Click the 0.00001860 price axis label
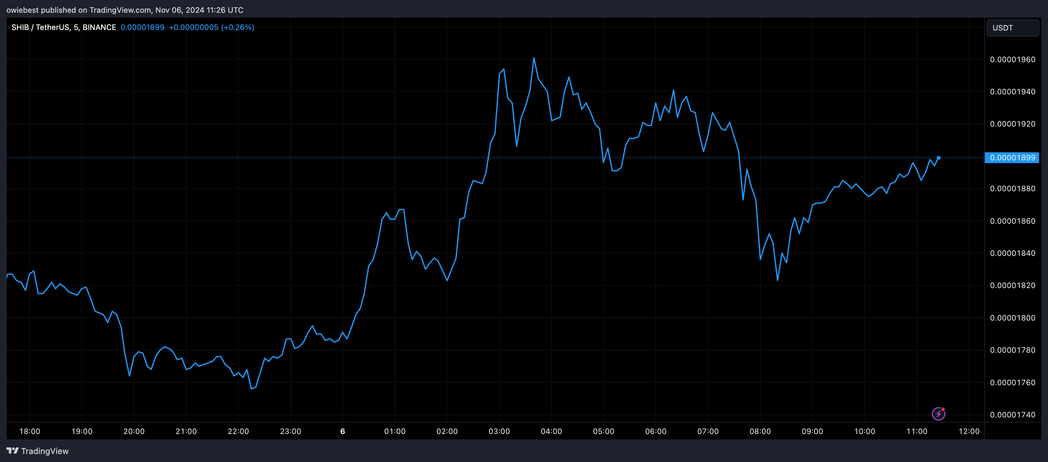1048x462 pixels. (x=1013, y=221)
